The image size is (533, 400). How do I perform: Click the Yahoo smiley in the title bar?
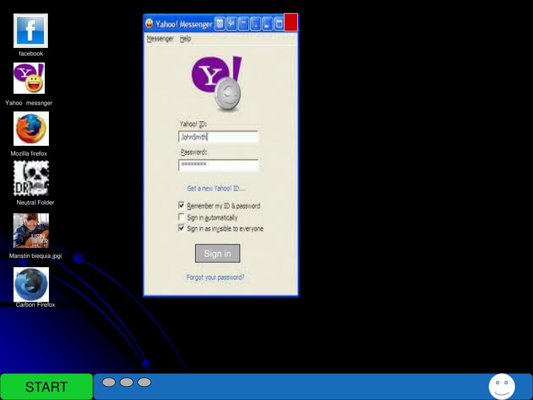coord(149,23)
